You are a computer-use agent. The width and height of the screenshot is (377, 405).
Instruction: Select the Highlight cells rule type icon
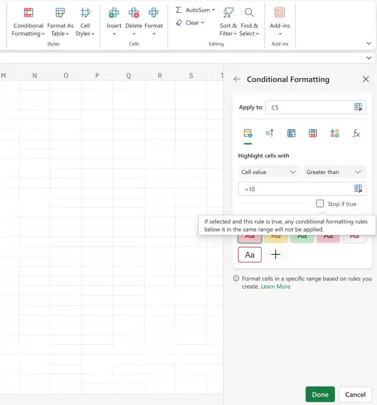[248, 133]
